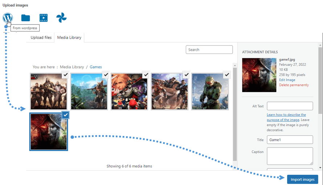Viewport: 323px width, 185px height.
Task: Click the Title field containing Game1
Action: [x=290, y=140]
